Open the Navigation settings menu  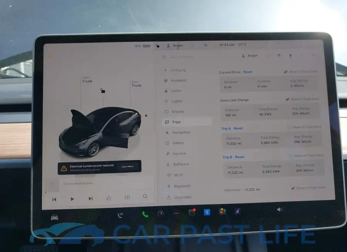(x=178, y=132)
